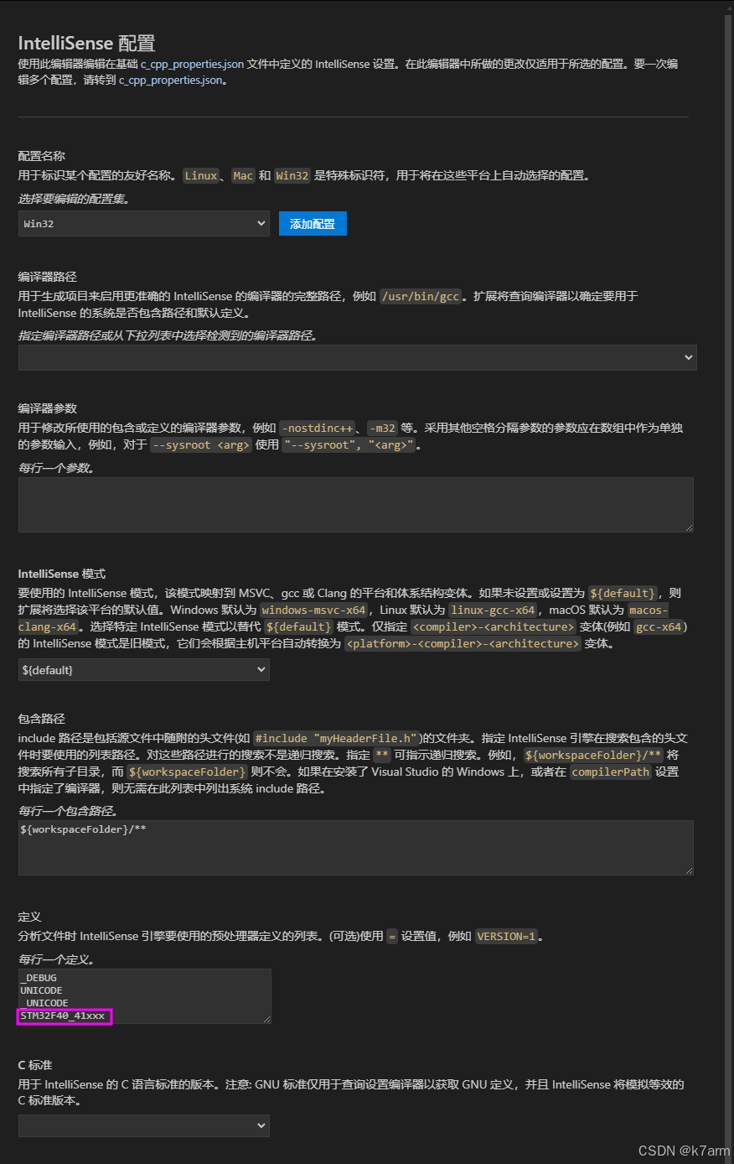Click the 编译器参数 section title
Viewport: 734px width, 1164px height.
coord(48,408)
